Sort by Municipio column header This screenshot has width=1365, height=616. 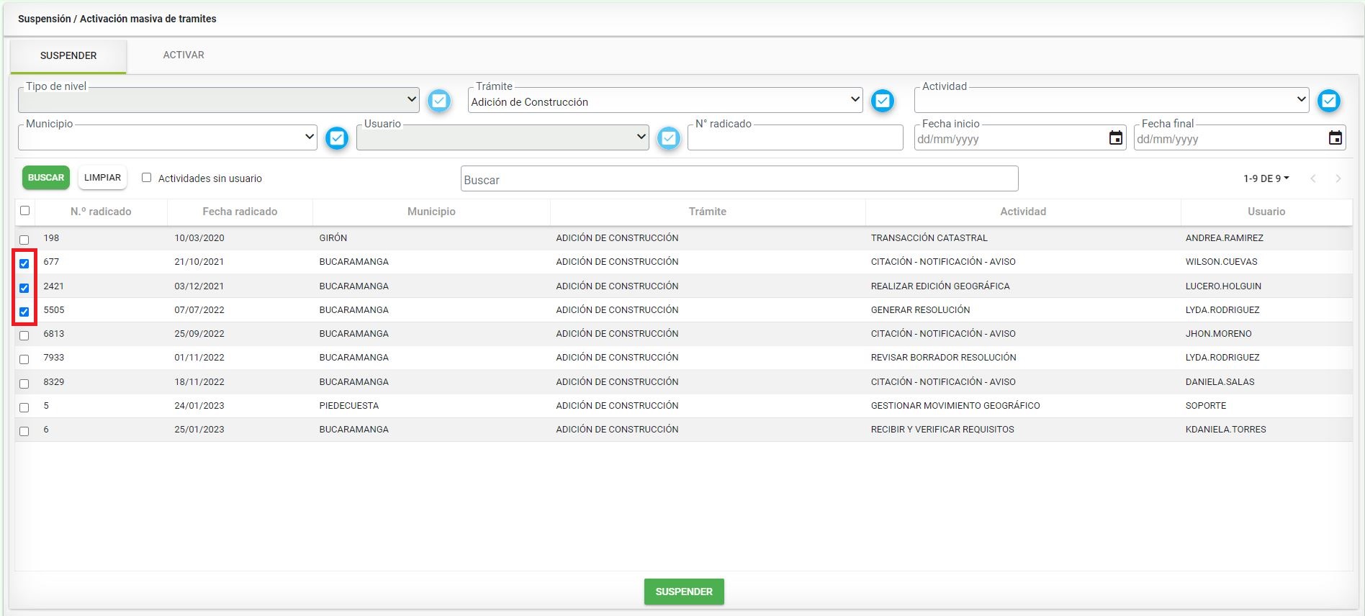pyautogui.click(x=431, y=212)
